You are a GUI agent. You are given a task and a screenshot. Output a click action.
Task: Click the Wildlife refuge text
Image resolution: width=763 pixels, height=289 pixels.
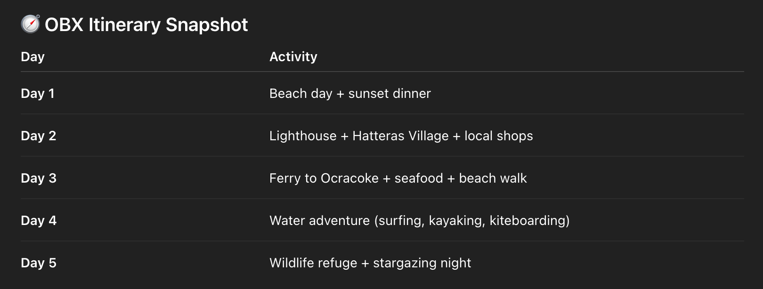pos(313,263)
